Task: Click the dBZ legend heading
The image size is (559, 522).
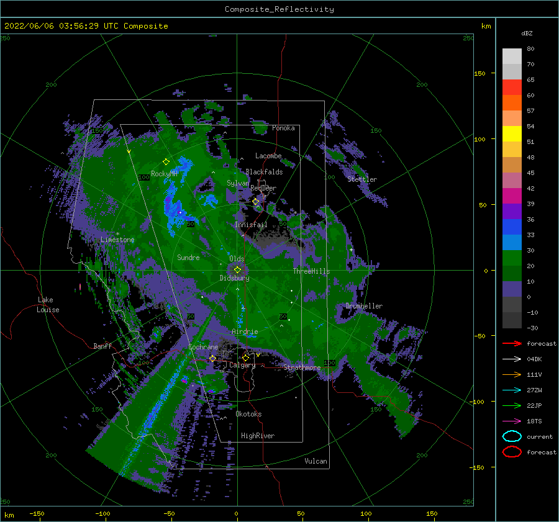Action: coord(527,34)
